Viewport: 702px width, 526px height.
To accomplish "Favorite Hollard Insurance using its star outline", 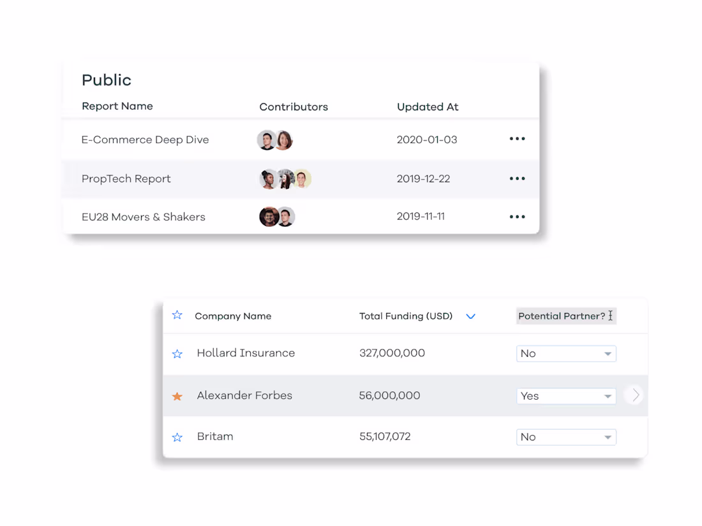I will [x=177, y=353].
